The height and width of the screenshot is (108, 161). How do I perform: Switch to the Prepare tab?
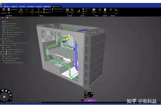point(47,7)
